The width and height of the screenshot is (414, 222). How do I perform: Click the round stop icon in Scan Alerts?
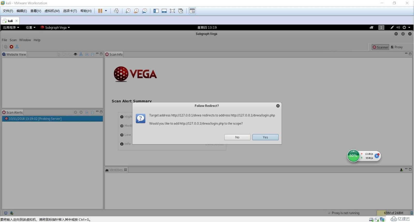coord(81,112)
